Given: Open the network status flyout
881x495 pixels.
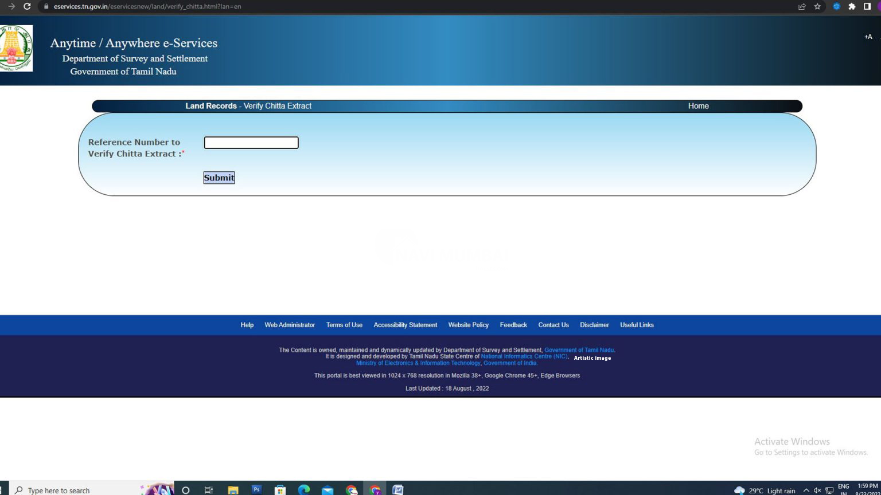Looking at the screenshot, I should 829,490.
